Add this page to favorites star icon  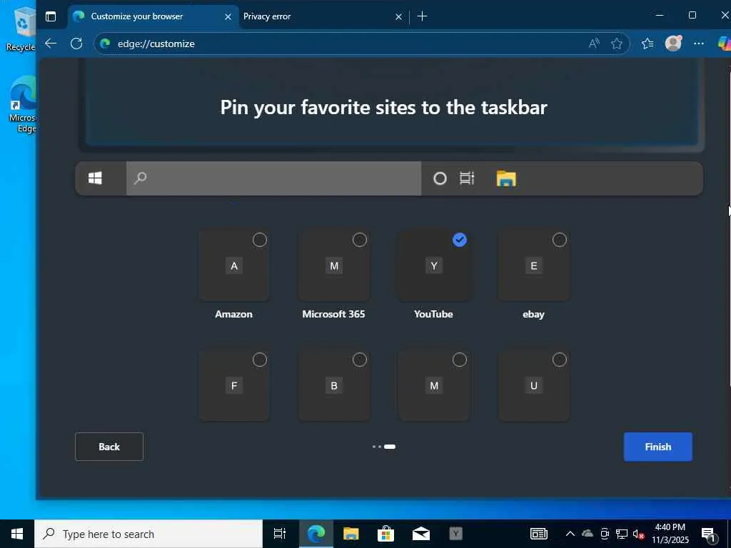point(617,44)
